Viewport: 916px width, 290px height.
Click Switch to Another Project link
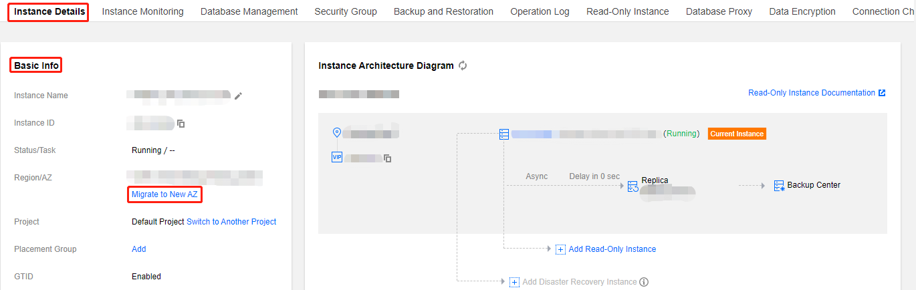(x=231, y=222)
